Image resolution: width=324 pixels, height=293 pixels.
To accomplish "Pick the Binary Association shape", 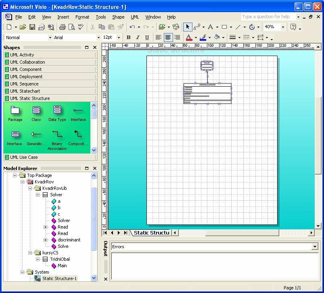I will [x=57, y=140].
